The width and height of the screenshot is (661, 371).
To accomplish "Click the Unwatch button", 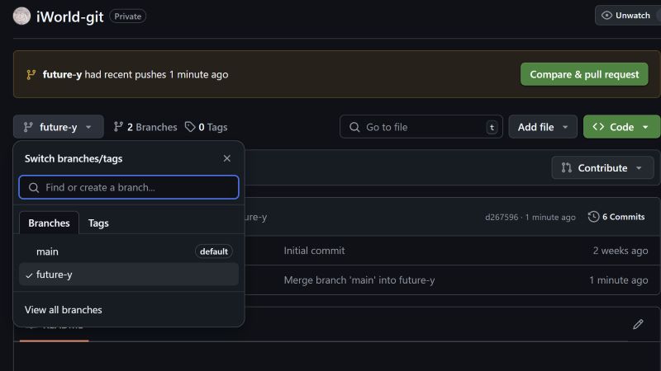I will pos(628,16).
